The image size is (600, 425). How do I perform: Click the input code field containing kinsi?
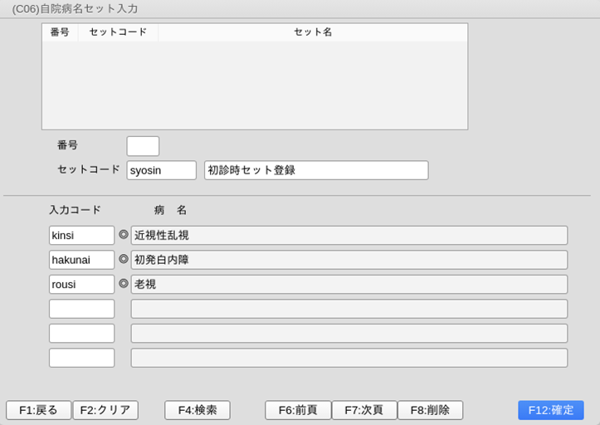[81, 236]
